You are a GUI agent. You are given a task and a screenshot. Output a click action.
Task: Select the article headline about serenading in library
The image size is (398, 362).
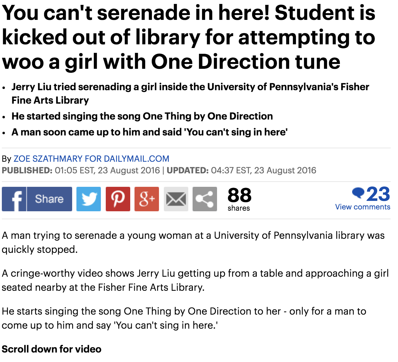point(189,37)
